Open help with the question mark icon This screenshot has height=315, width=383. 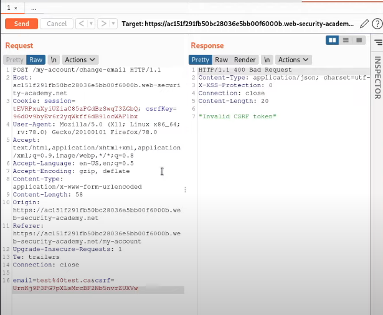click(377, 24)
